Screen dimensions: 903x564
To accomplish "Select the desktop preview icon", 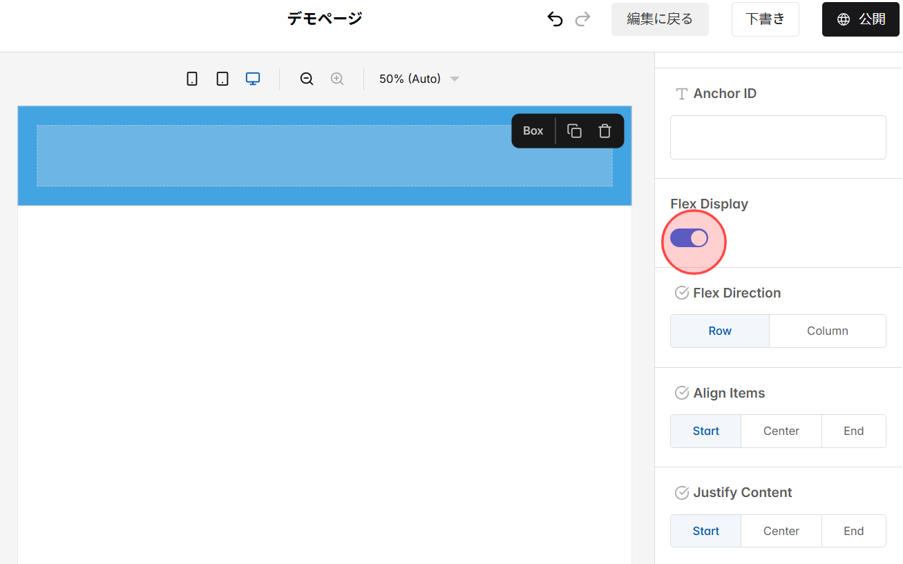I will point(252,78).
